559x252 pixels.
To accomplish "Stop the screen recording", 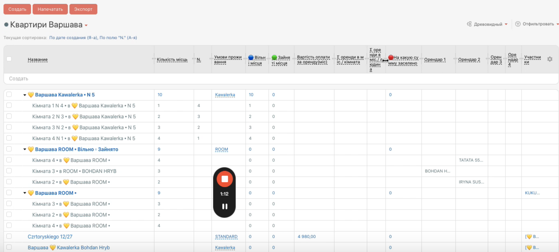I will 225,179.
